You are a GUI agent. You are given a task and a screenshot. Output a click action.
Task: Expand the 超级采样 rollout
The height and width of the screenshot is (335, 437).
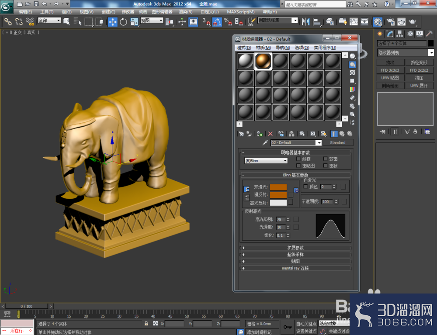(295, 255)
